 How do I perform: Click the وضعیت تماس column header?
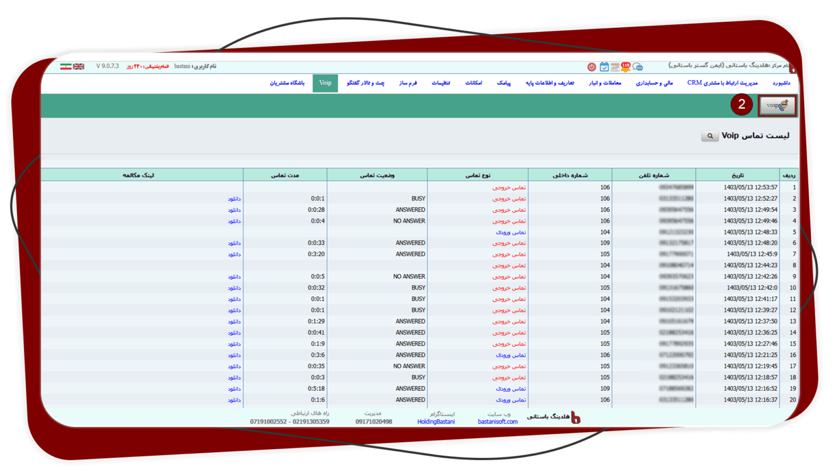(377, 175)
